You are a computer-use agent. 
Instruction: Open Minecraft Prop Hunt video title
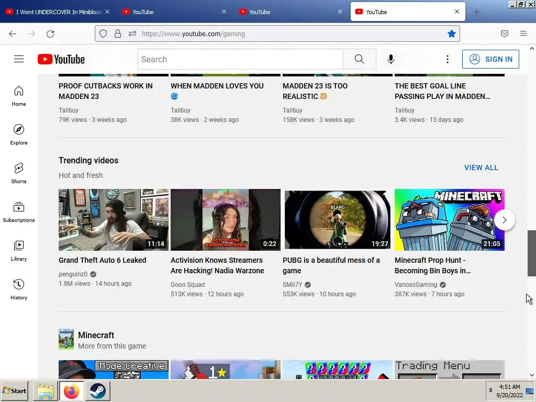pos(432,265)
